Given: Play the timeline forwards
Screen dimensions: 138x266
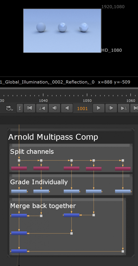Looking at the screenshot, I should [99, 108].
